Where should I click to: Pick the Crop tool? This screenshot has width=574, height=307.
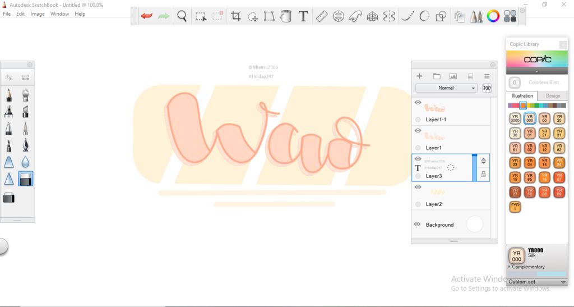[236, 16]
